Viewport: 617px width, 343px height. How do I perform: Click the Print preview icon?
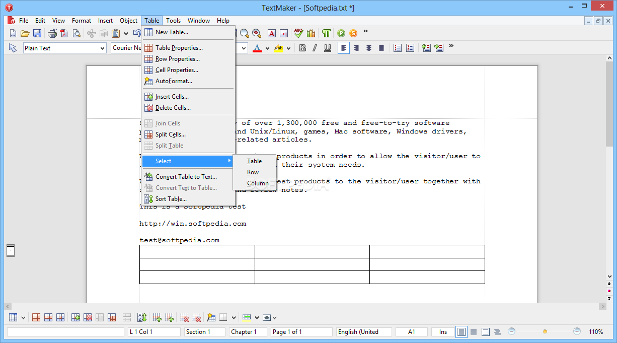76,33
